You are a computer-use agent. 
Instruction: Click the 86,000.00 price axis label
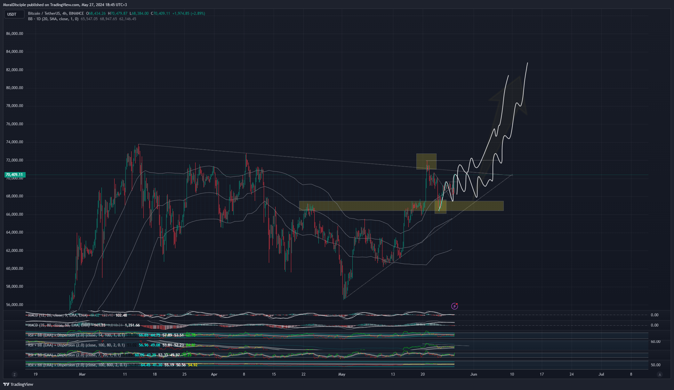tap(15, 34)
